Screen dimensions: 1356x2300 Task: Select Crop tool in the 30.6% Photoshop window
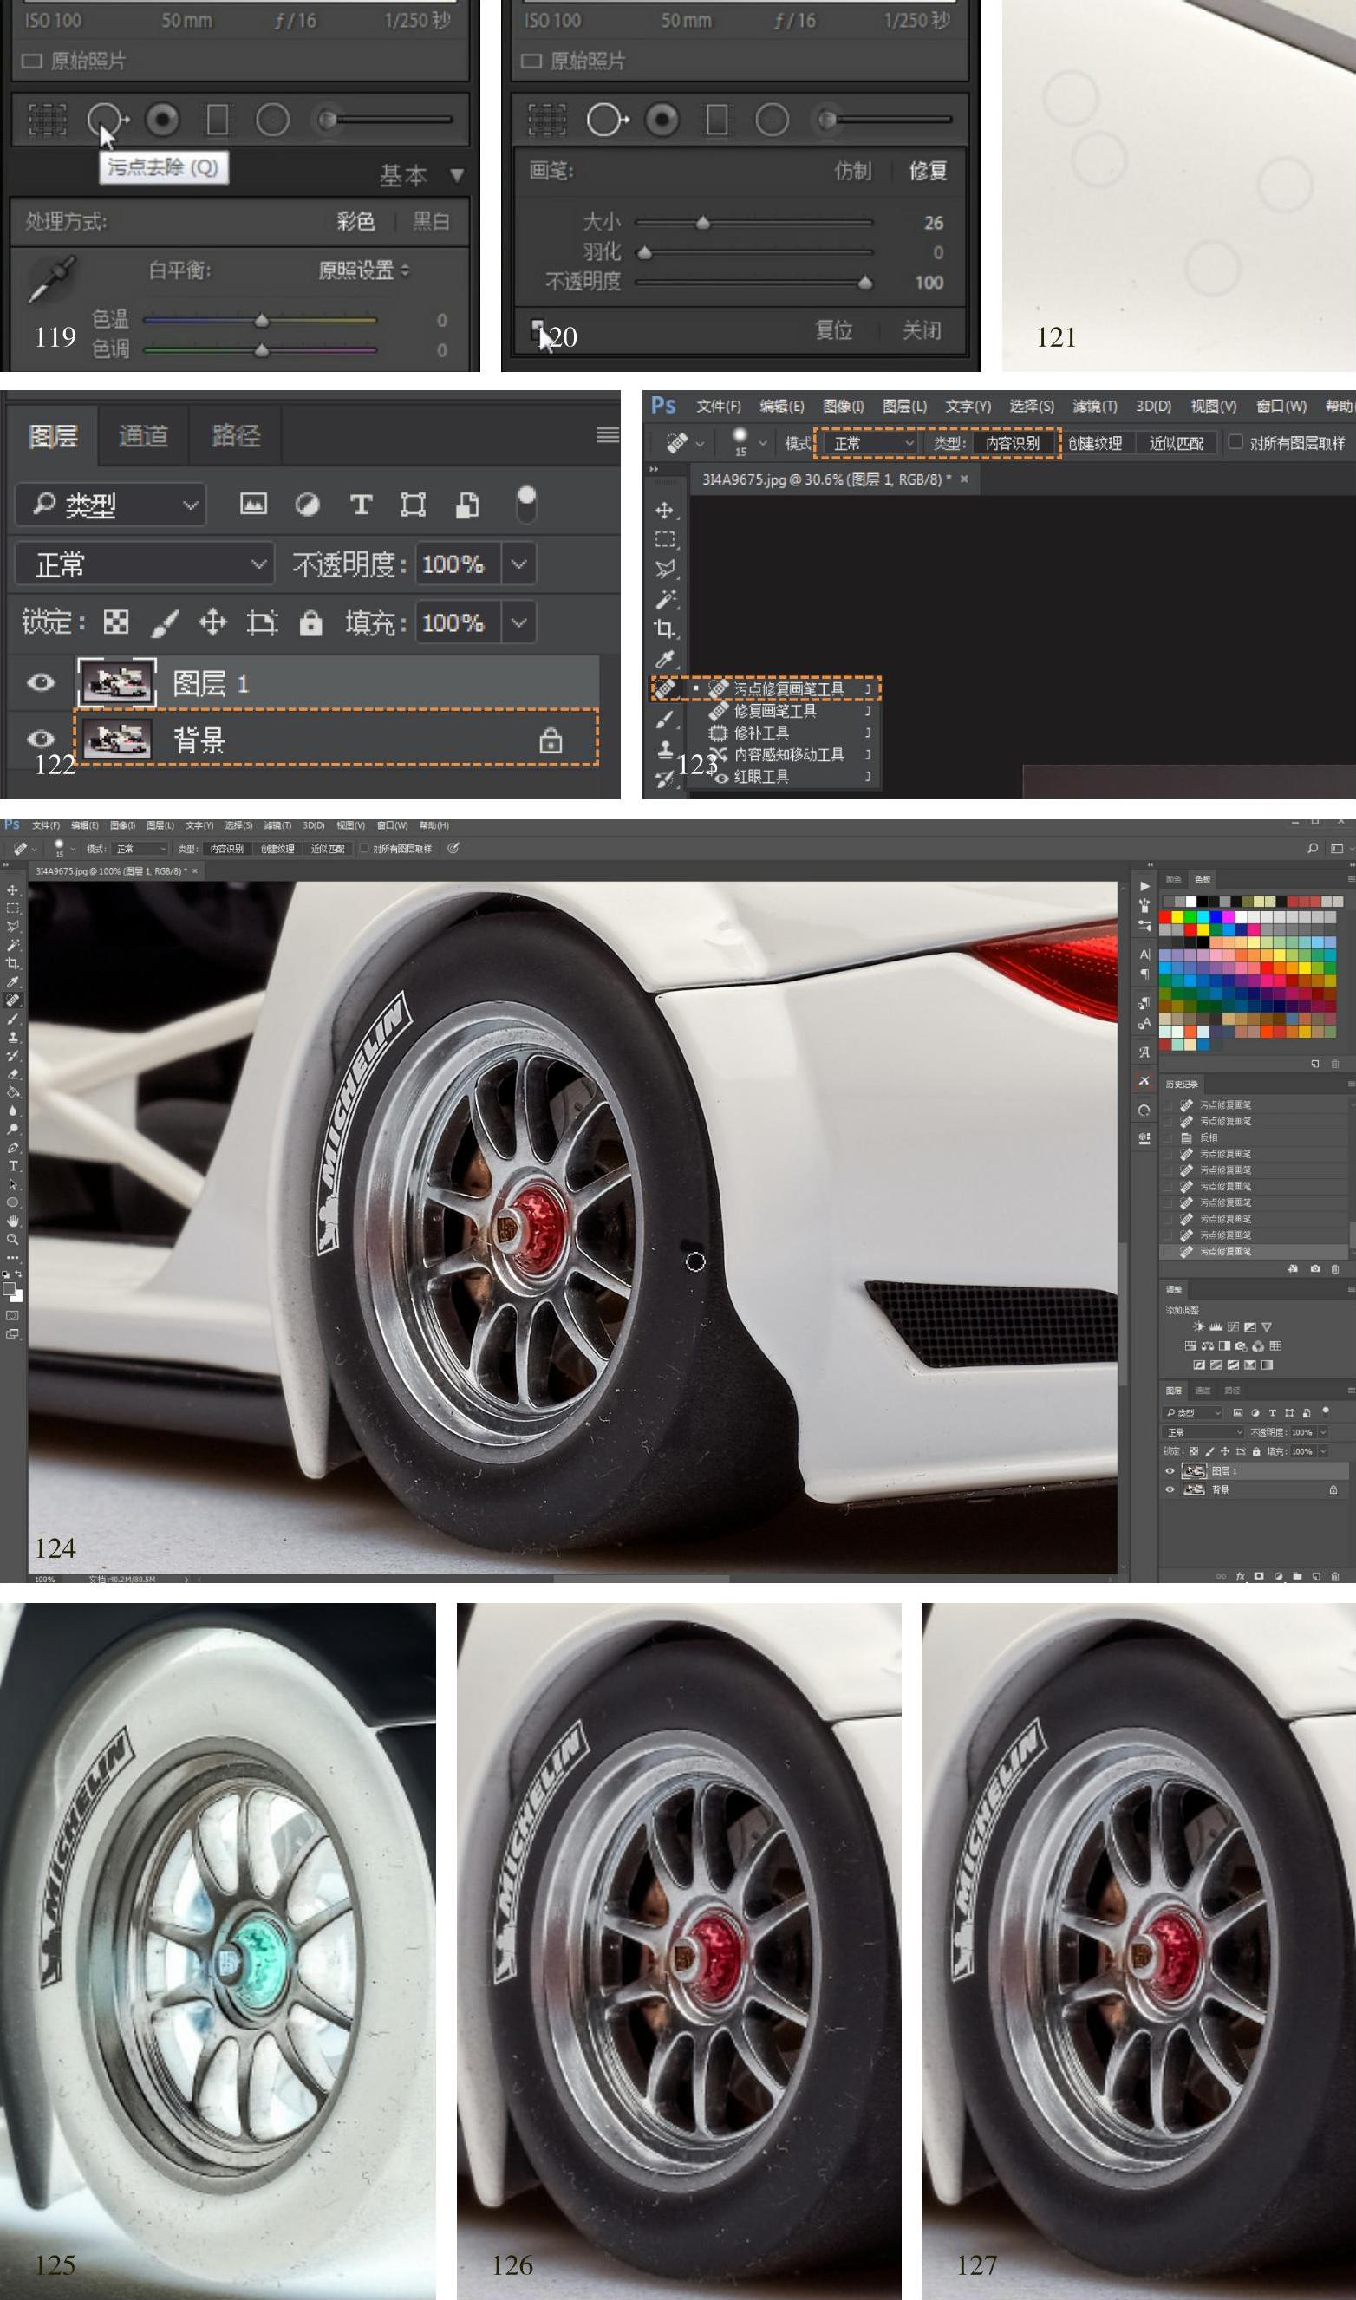664,629
